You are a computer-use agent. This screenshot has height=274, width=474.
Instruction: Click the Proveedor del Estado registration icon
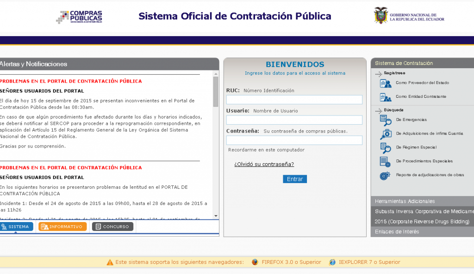pyautogui.click(x=385, y=83)
